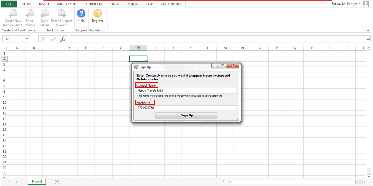The height and width of the screenshot is (186, 373).
Task: Click the select-all corner of the grid
Action: [x=4, y=48]
